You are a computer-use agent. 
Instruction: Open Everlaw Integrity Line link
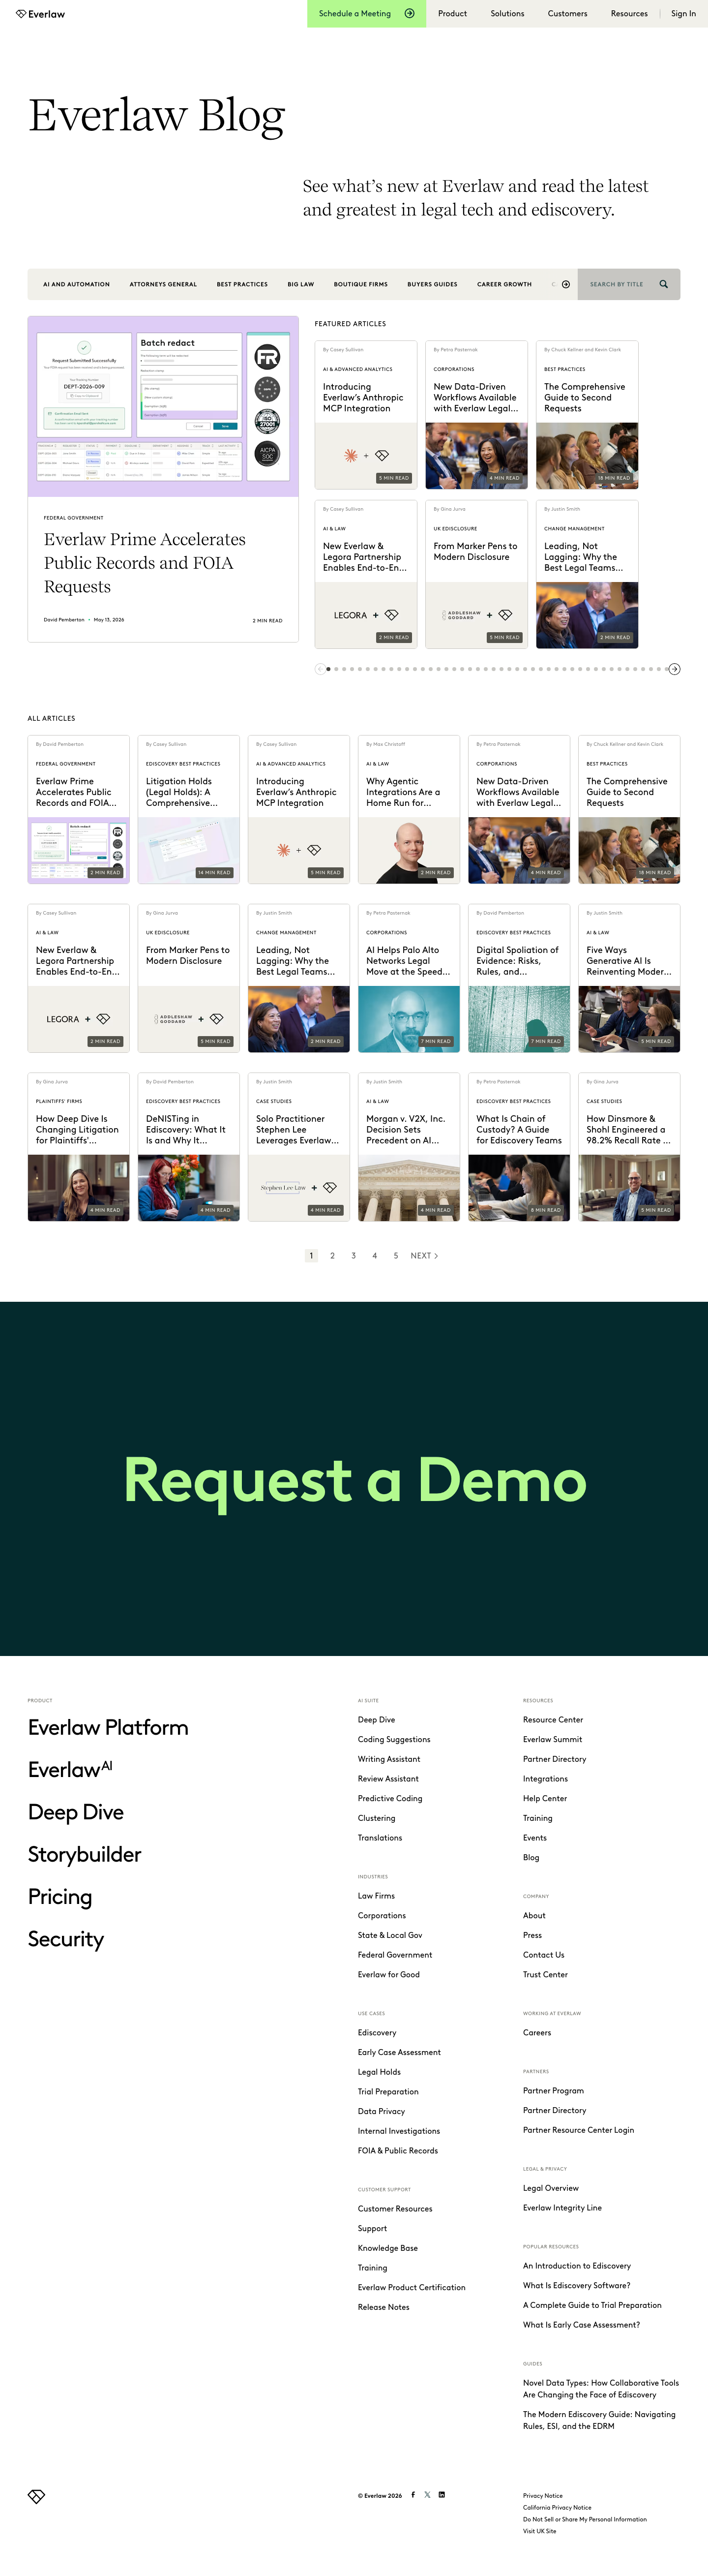tap(562, 2208)
